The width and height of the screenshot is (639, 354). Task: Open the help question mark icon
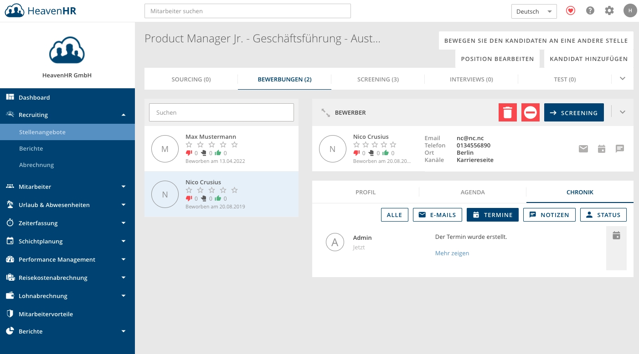coord(590,10)
